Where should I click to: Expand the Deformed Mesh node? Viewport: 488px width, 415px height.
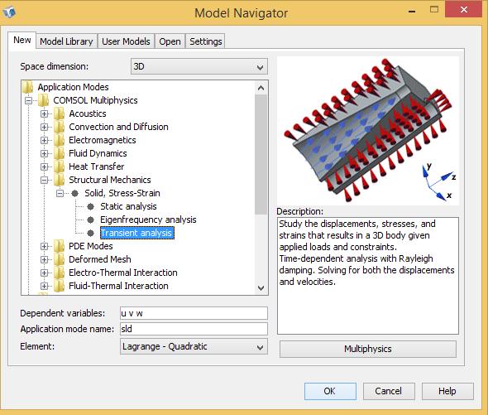[x=44, y=259]
